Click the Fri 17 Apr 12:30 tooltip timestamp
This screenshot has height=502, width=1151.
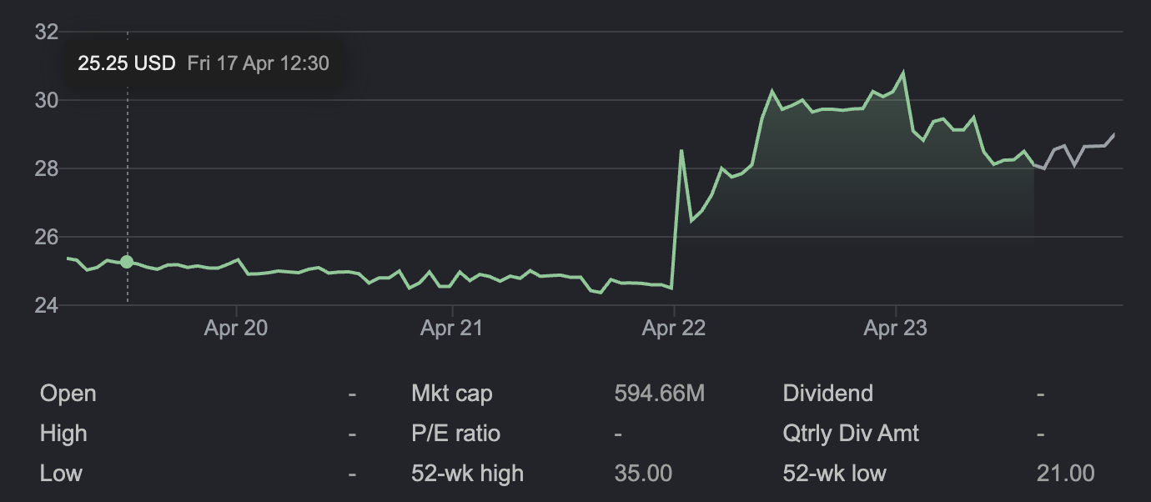point(258,63)
